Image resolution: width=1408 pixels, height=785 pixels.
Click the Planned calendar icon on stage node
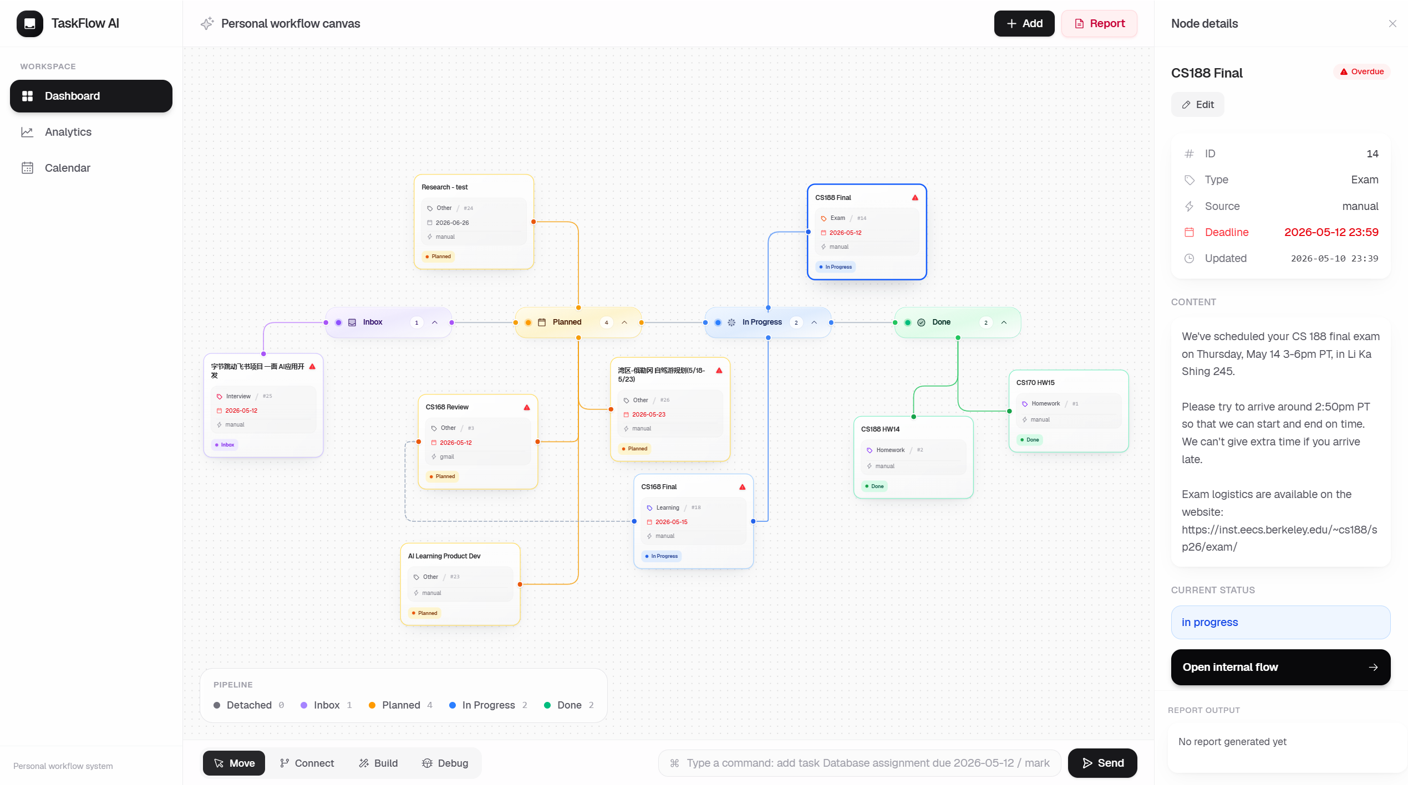pos(542,322)
